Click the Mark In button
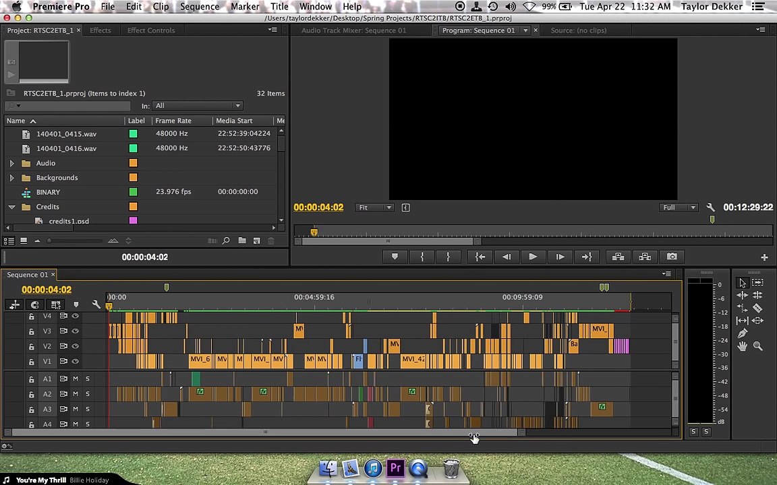 click(x=422, y=257)
